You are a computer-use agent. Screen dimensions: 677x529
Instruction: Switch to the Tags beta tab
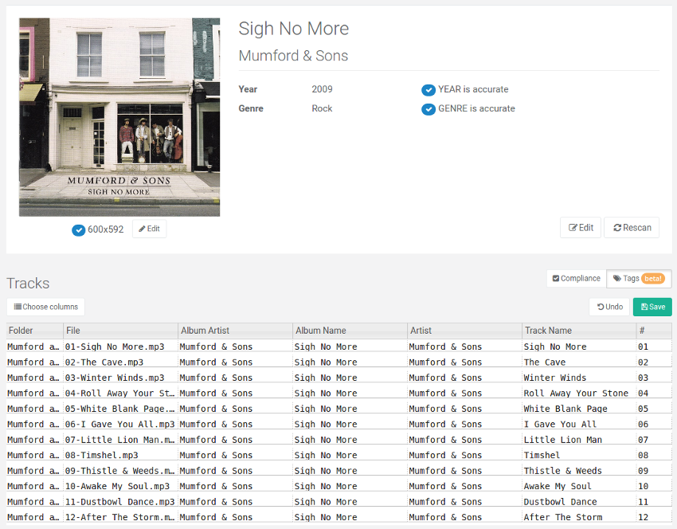pyautogui.click(x=639, y=279)
